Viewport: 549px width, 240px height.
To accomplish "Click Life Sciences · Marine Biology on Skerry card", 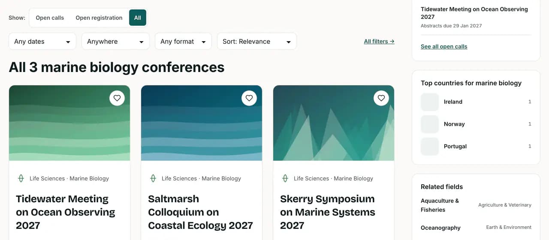I will (333, 178).
